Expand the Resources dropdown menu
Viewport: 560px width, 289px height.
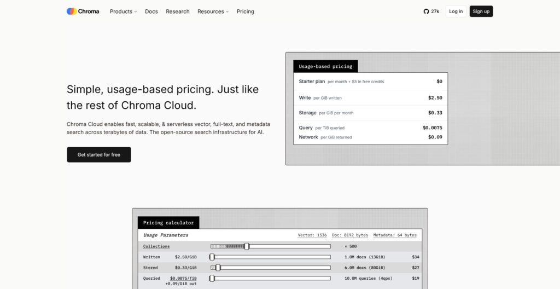click(213, 11)
